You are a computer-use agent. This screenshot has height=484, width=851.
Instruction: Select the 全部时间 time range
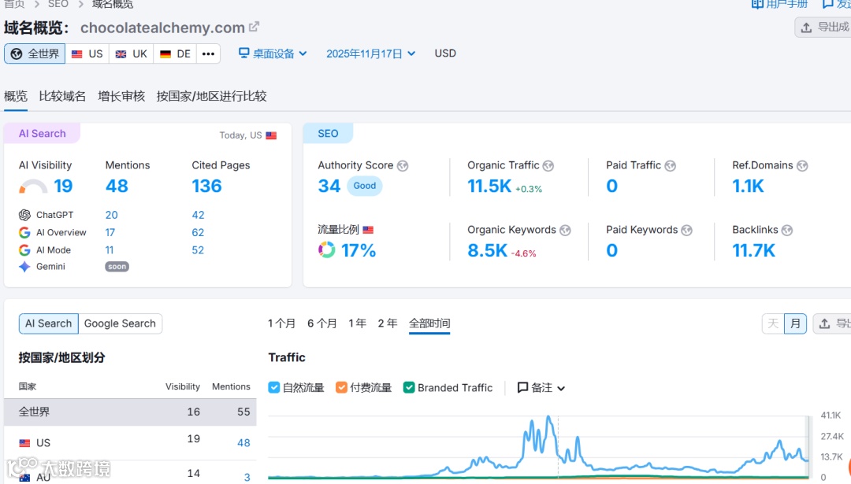pos(429,323)
